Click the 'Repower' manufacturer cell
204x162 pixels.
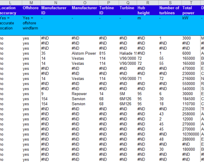(85, 94)
